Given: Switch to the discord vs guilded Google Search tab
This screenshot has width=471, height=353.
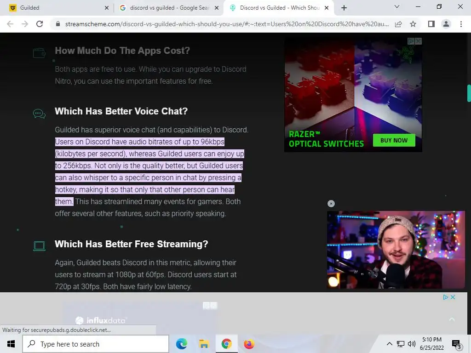Looking at the screenshot, I should tap(168, 8).
